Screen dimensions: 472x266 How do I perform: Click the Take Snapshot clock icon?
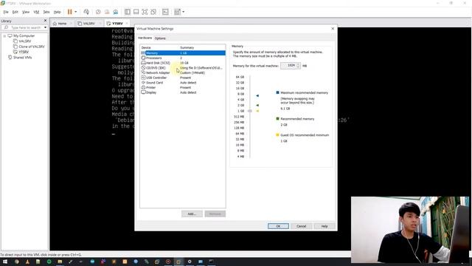point(98,12)
